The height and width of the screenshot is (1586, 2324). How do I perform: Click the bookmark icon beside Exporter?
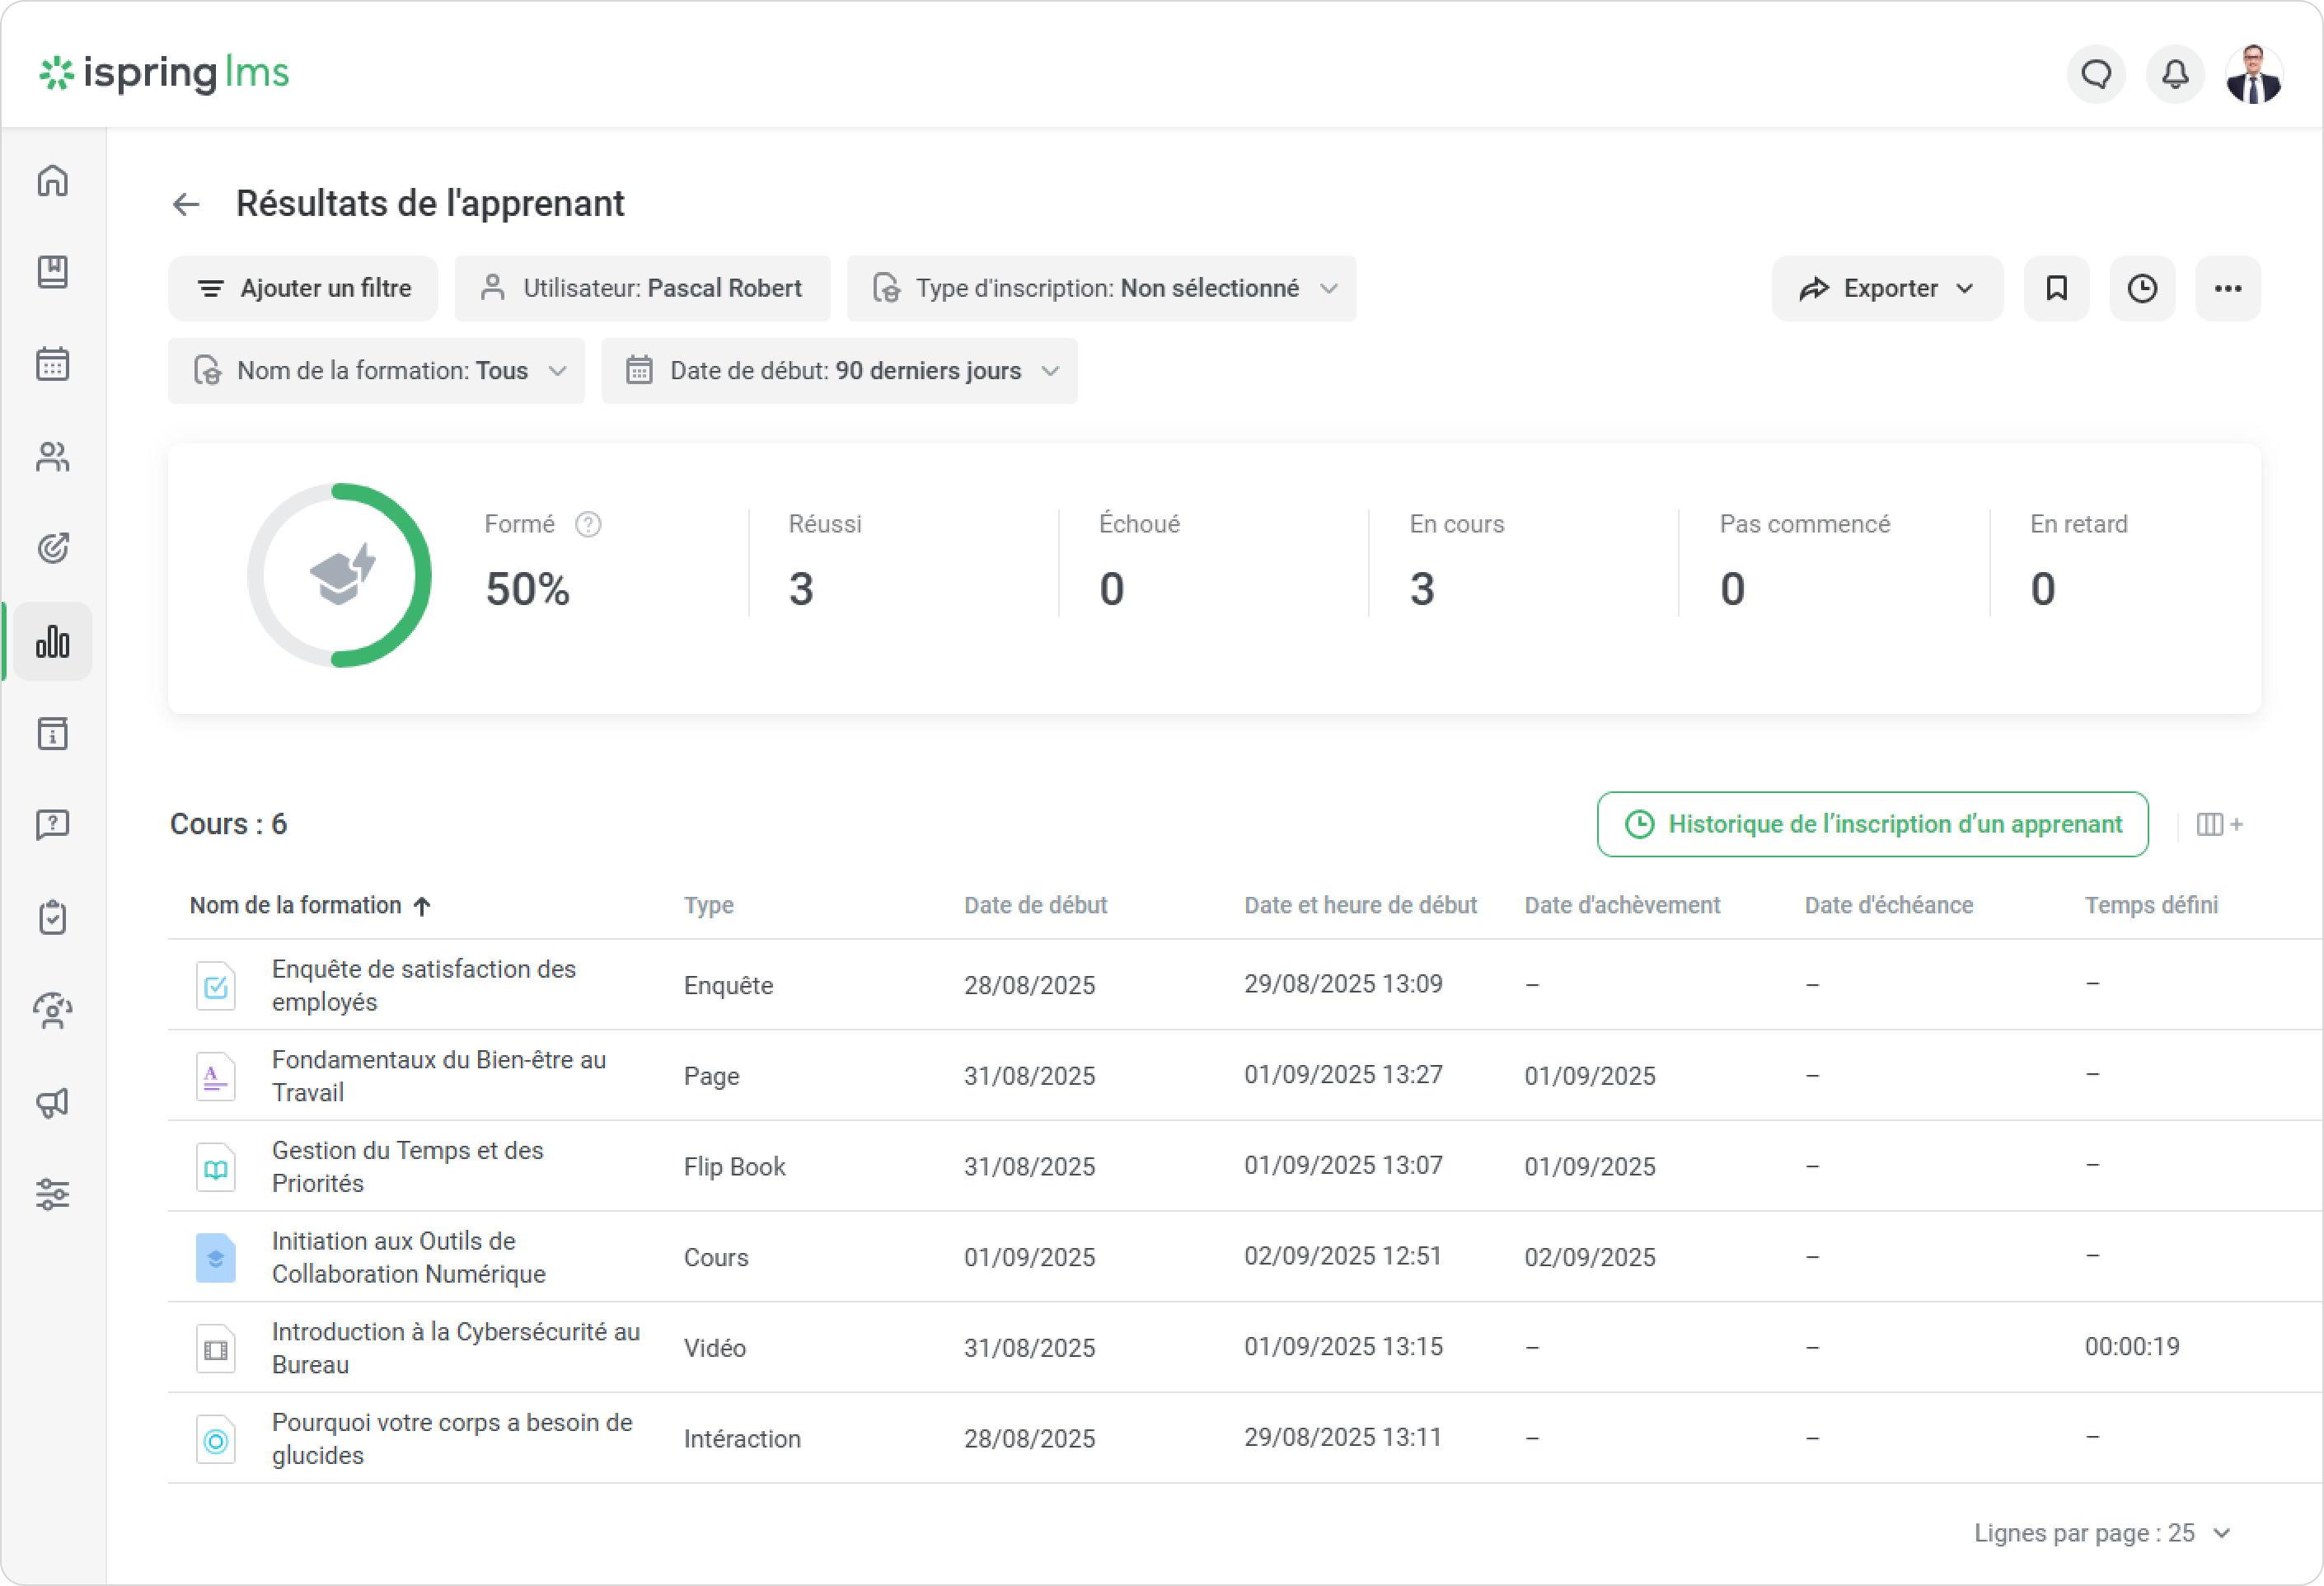pos(2056,289)
